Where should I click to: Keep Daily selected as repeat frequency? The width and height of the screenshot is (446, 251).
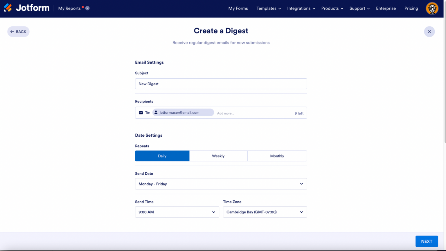[162, 156]
